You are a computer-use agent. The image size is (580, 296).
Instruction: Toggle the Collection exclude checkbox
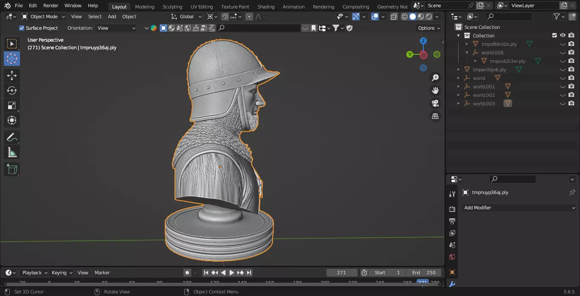click(554, 36)
